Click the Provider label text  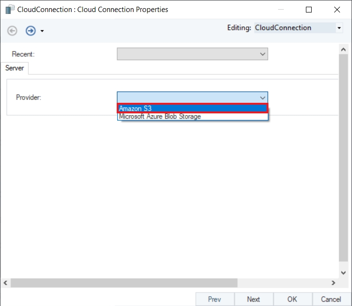(x=28, y=98)
